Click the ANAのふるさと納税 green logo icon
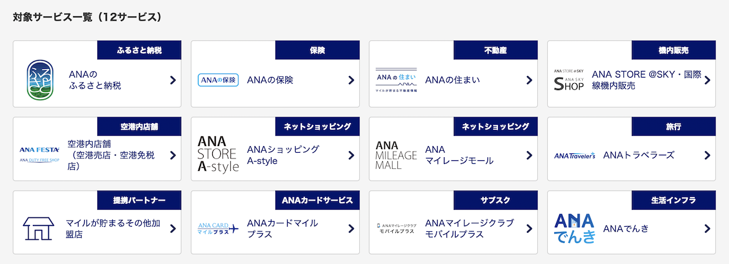The width and height of the screenshot is (729, 264). (40, 80)
